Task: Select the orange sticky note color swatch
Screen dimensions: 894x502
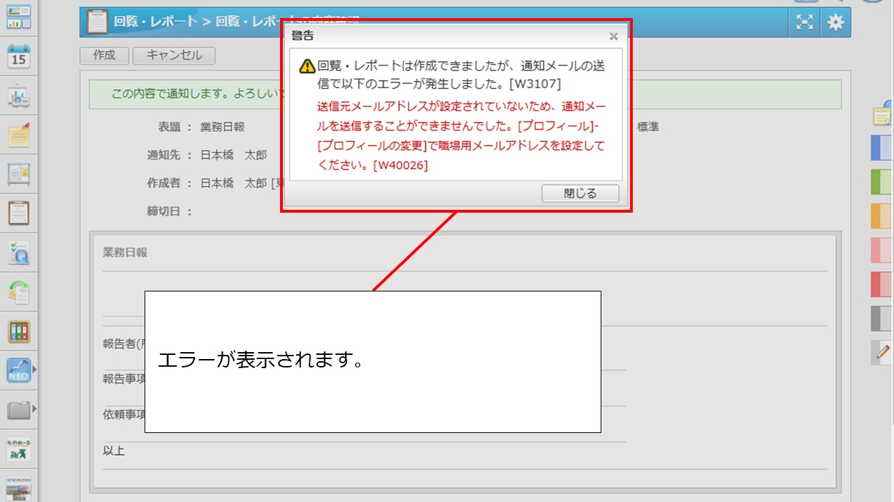Action: pyautogui.click(x=882, y=216)
